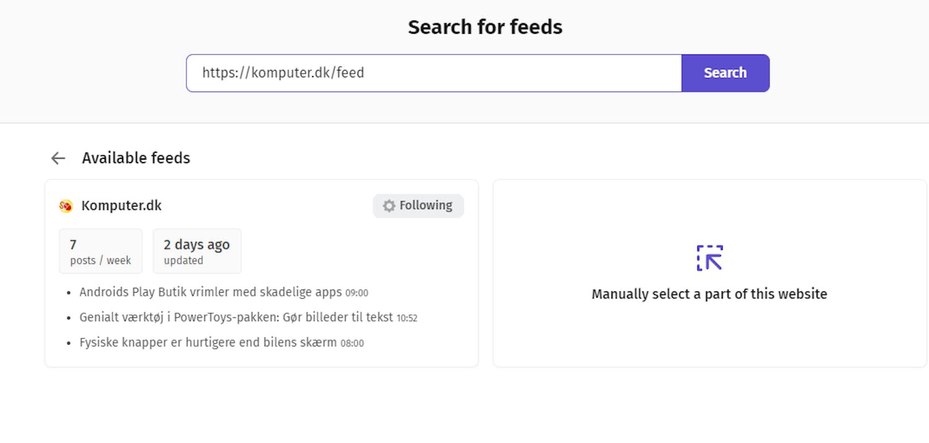Image resolution: width=929 pixels, height=443 pixels.
Task: Click the 'Available feeds' heading text
Action: click(x=136, y=158)
